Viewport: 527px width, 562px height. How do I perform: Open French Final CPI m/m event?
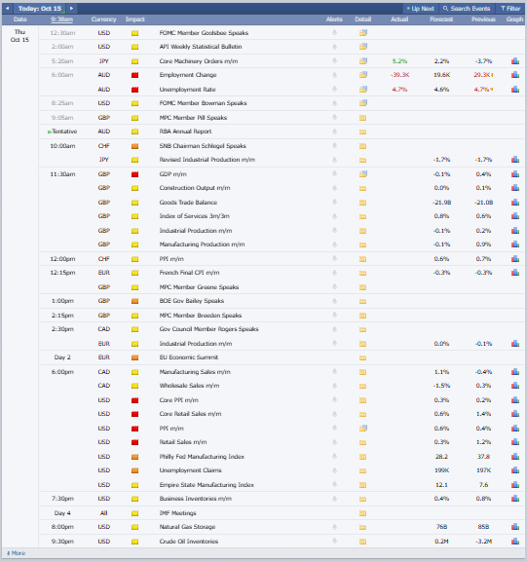[x=189, y=273]
